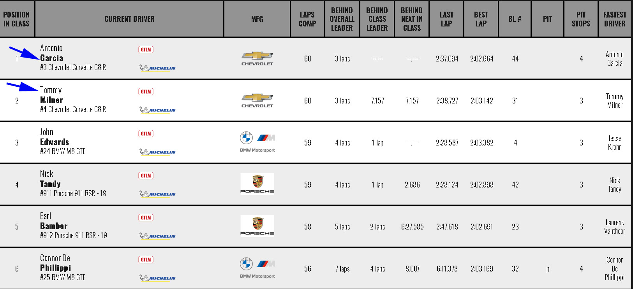
Task: Click the GTLM class badge for Connor De Phillippi
Action: tap(146, 259)
